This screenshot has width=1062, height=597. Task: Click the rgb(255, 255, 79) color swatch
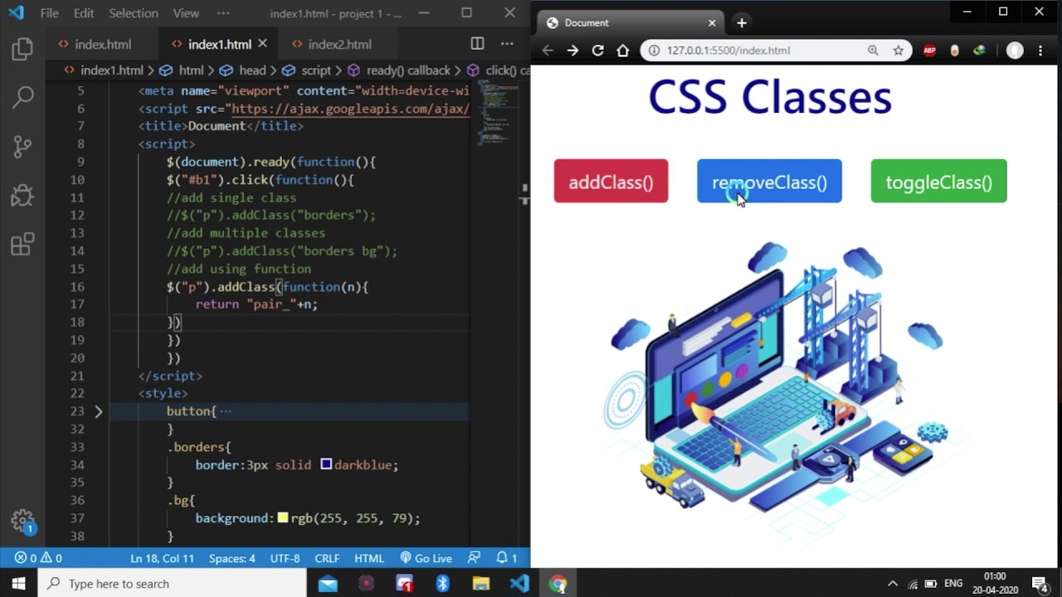[283, 517]
